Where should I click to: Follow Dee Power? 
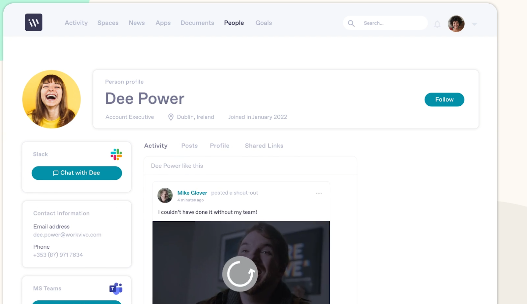pyautogui.click(x=444, y=99)
